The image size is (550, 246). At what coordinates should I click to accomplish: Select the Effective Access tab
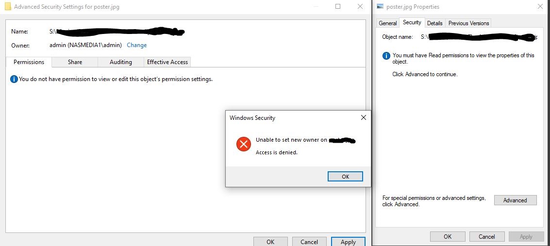(x=167, y=62)
